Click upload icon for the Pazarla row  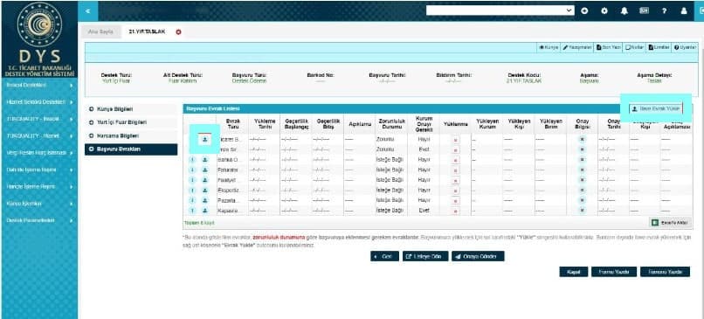pos(204,200)
